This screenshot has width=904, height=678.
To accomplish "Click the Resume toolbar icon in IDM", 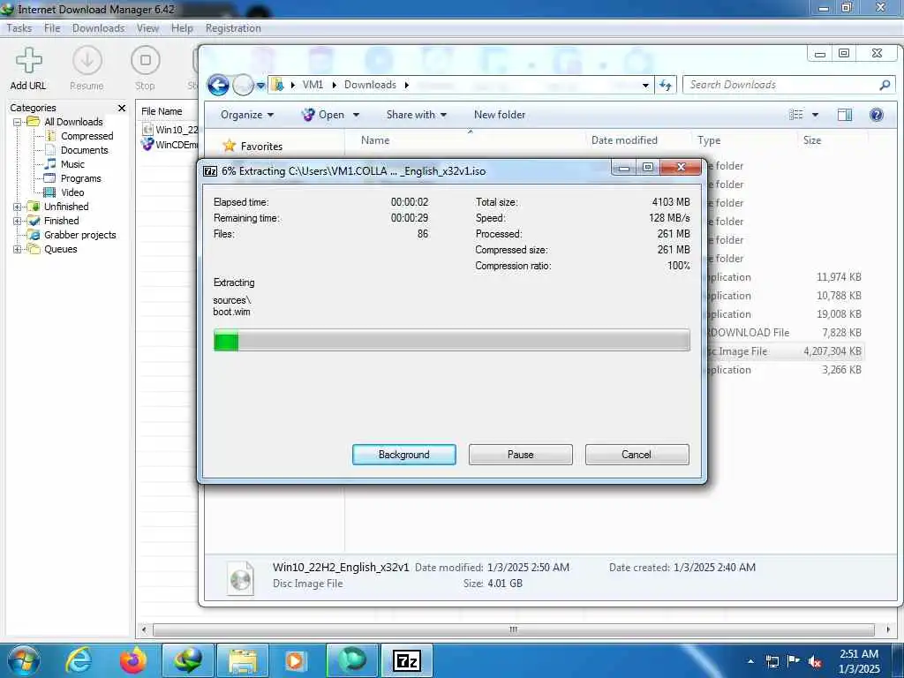I will [x=87, y=61].
